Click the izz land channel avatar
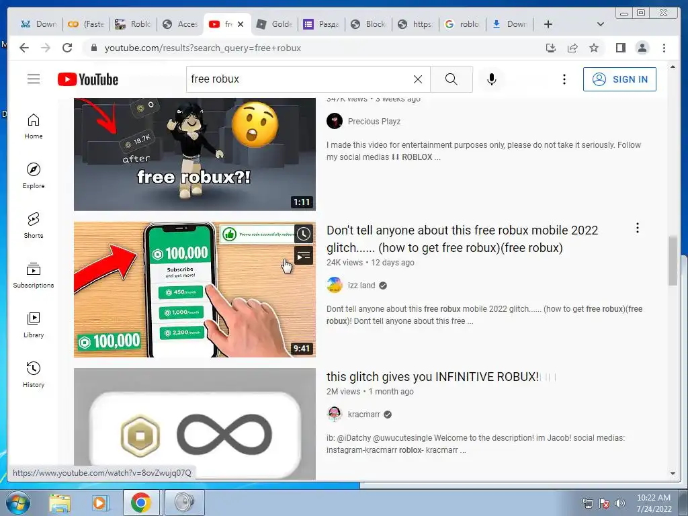Screen dimensions: 688x516 [x=335, y=285]
